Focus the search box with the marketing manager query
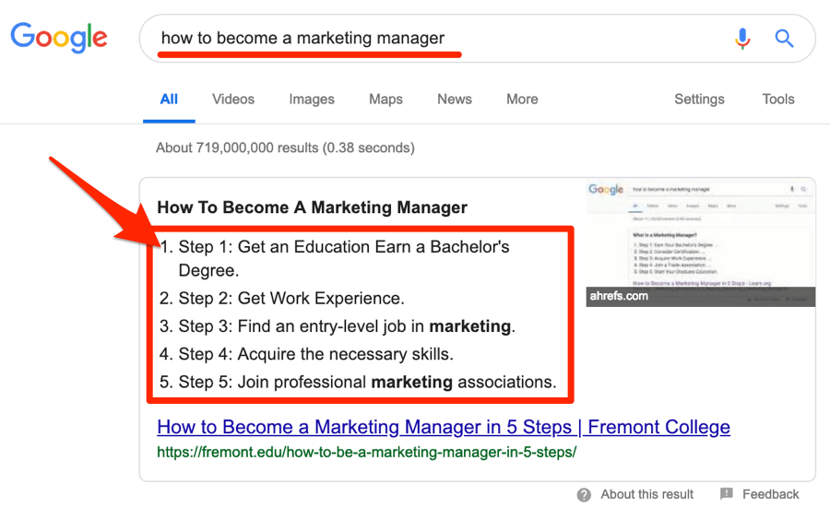The width and height of the screenshot is (830, 508). (x=433, y=39)
